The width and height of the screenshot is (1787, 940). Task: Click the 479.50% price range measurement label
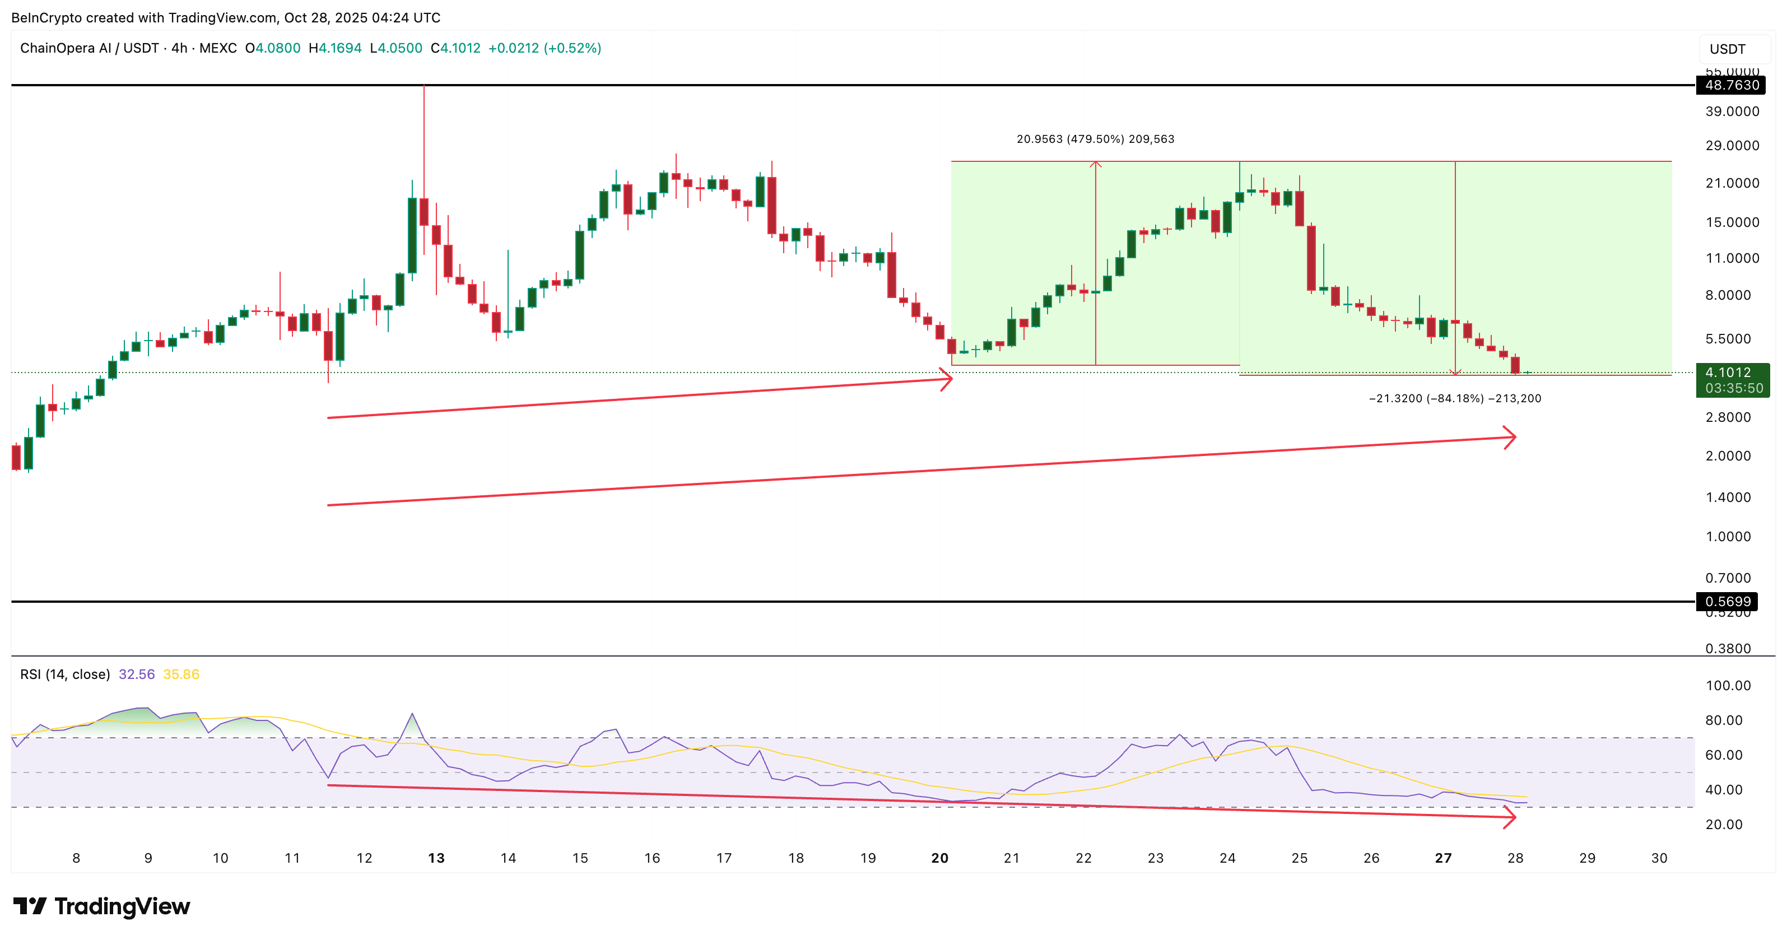pyautogui.click(x=1095, y=139)
